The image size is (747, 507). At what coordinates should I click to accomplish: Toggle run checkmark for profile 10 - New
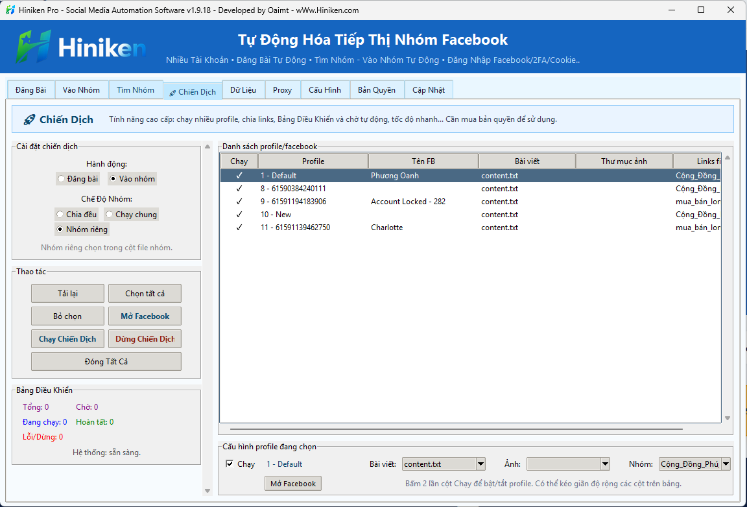click(239, 215)
